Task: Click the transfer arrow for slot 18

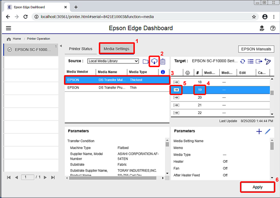Action: [x=176, y=82]
